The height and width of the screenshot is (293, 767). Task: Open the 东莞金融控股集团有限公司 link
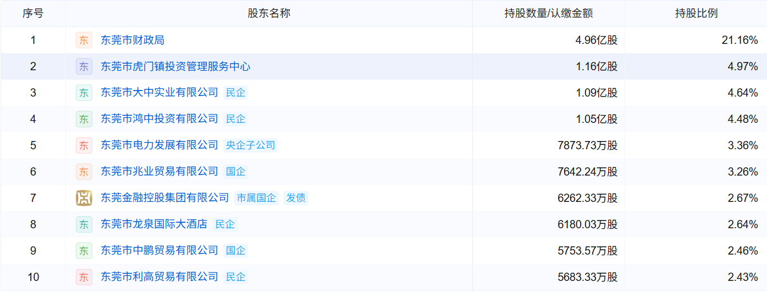165,198
